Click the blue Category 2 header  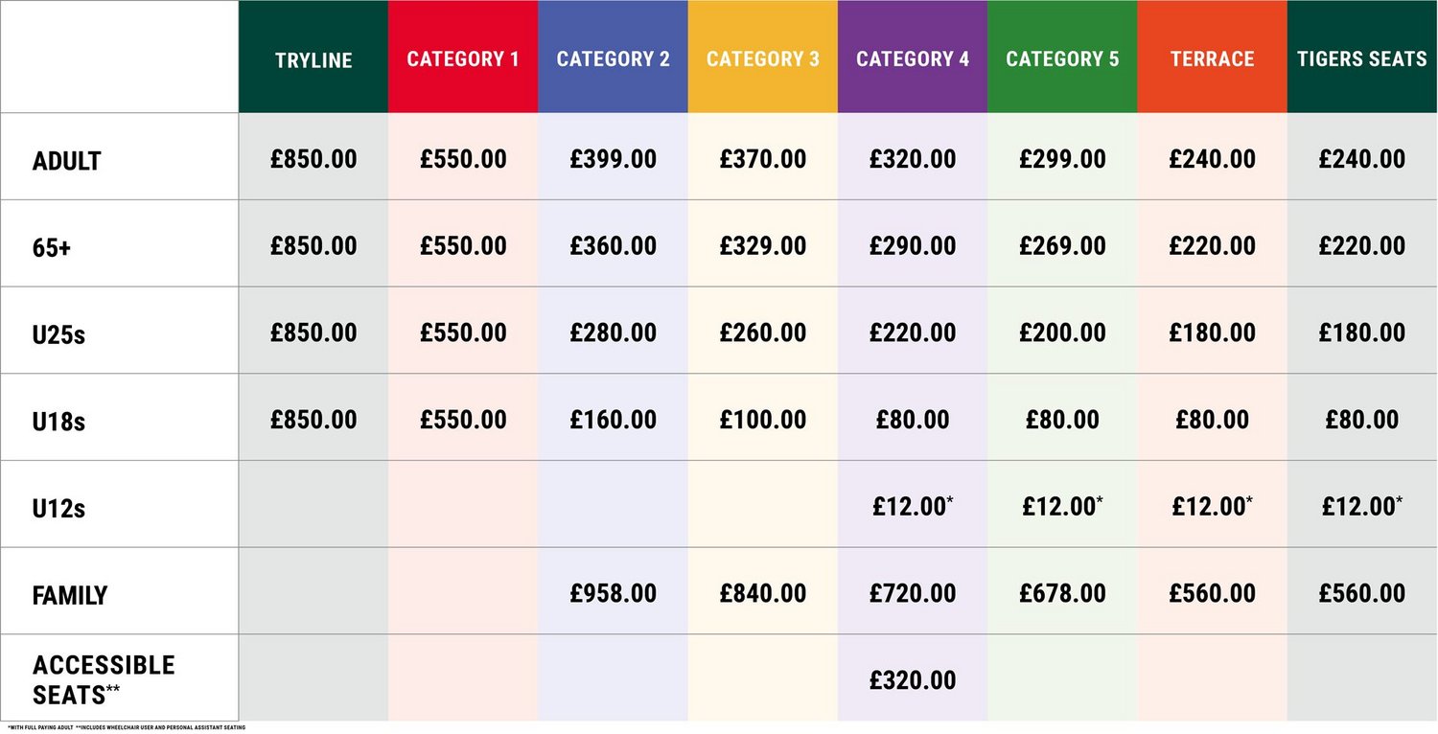[613, 57]
